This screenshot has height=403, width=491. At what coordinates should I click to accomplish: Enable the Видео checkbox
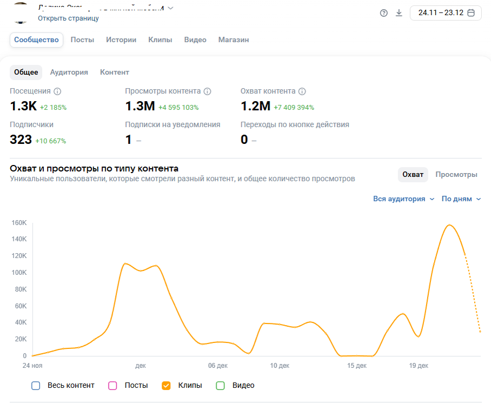pyautogui.click(x=221, y=386)
